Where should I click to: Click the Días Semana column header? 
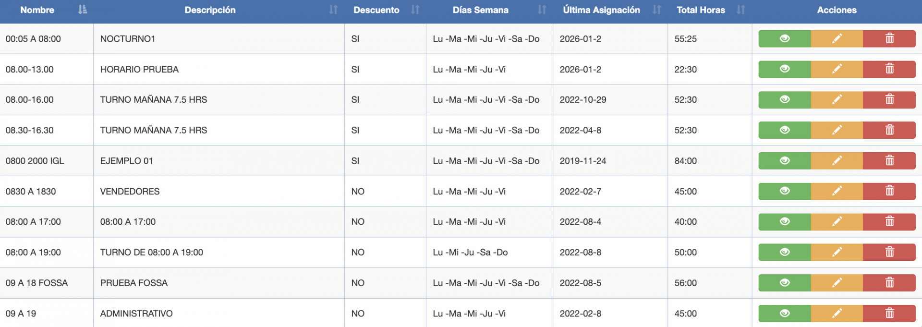click(480, 10)
